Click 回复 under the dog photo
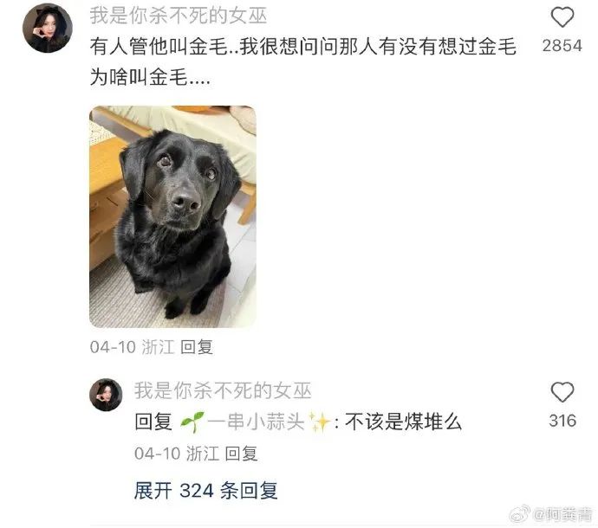The image size is (598, 528). pyautogui.click(x=197, y=347)
